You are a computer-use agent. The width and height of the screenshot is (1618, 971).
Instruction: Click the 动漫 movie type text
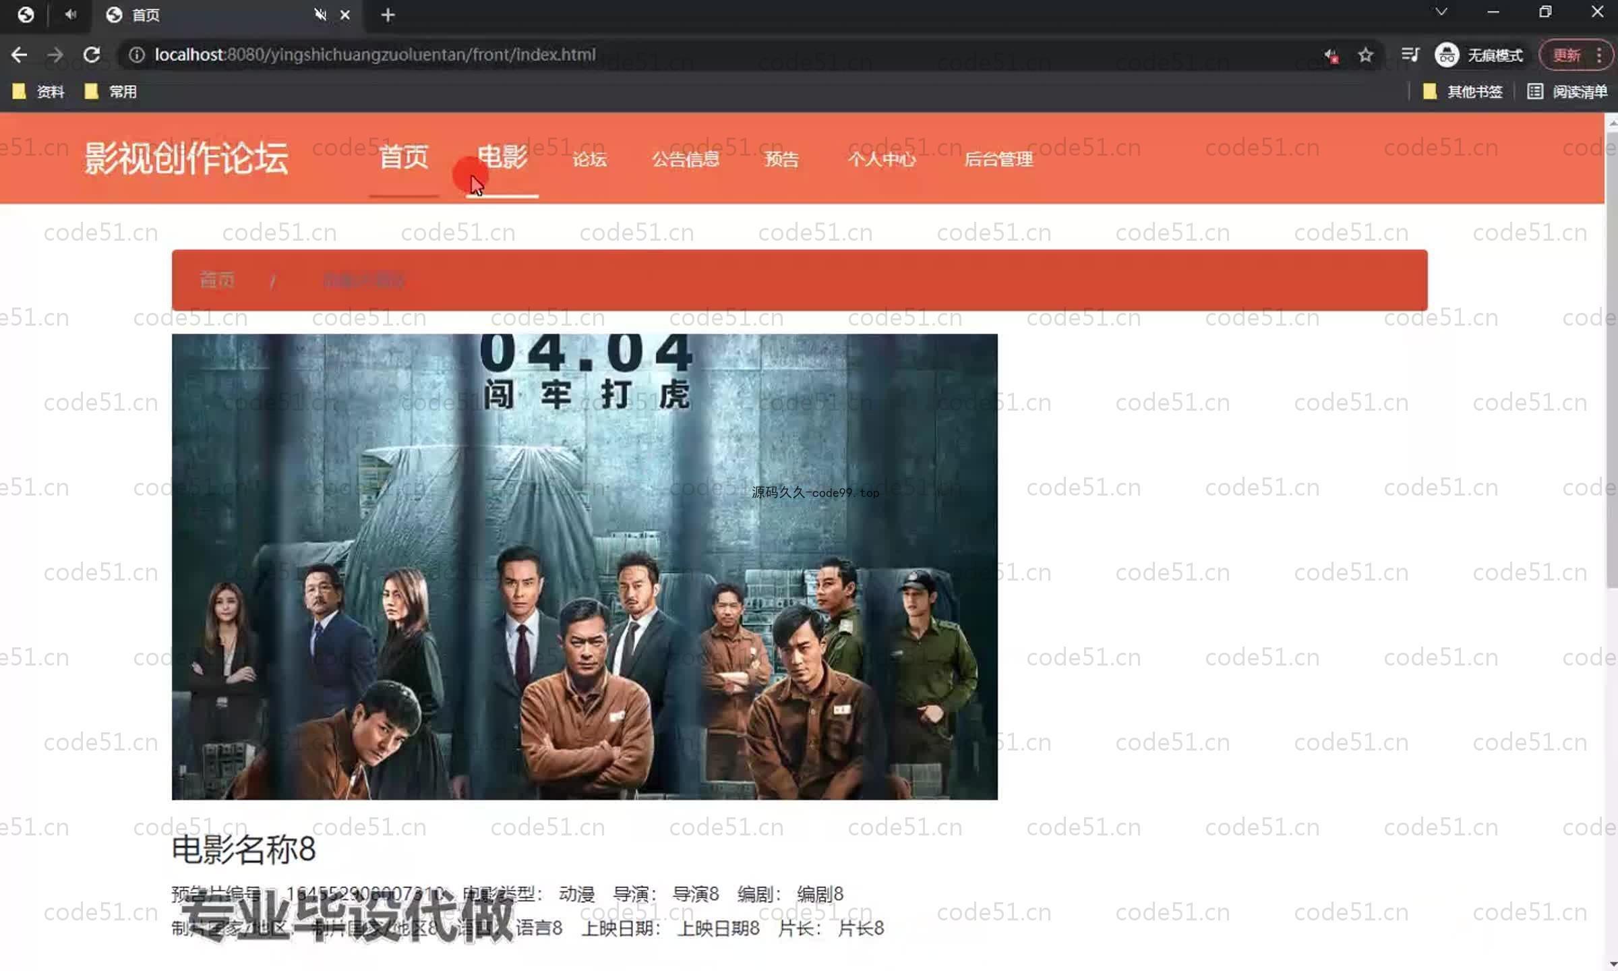[x=577, y=894]
